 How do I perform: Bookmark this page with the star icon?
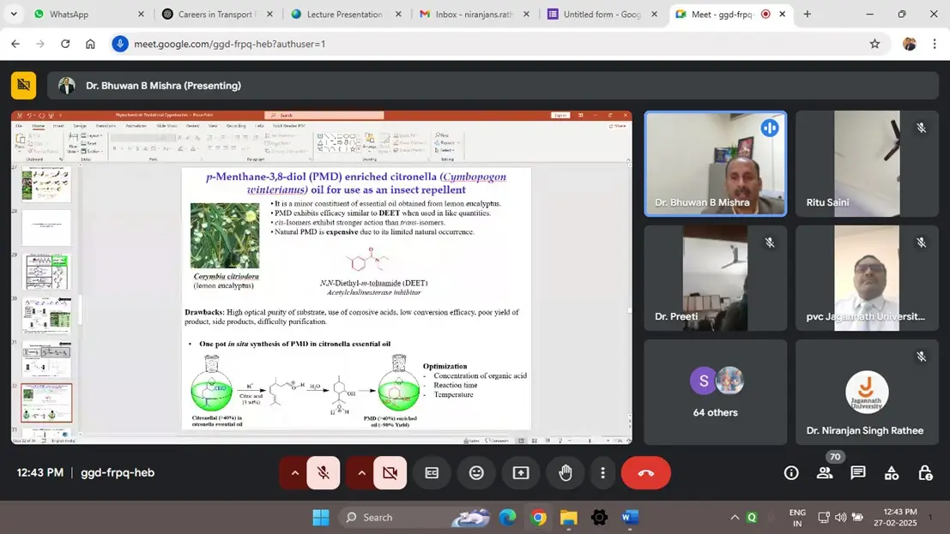874,44
